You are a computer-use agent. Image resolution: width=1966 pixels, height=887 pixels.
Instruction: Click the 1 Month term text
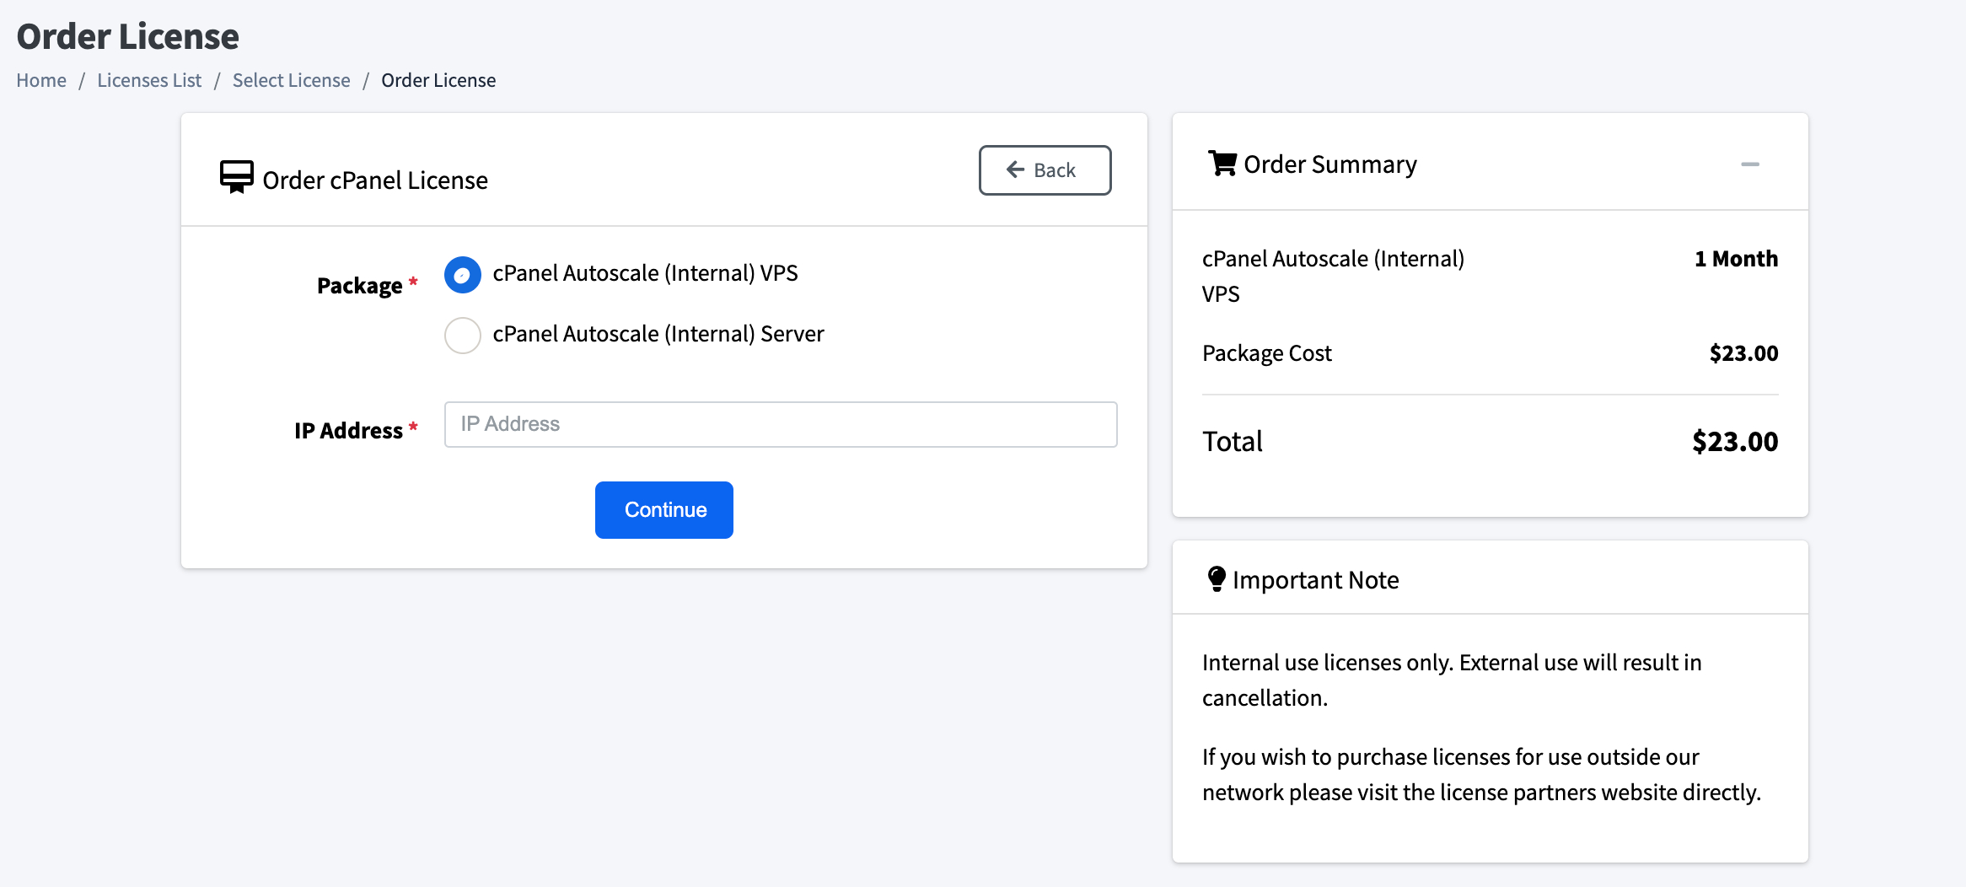(x=1737, y=259)
